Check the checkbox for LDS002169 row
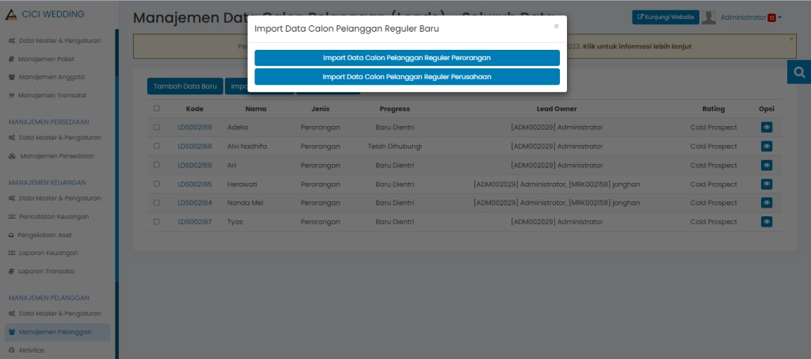Viewport: 811px width, 359px height. pyautogui.click(x=156, y=127)
